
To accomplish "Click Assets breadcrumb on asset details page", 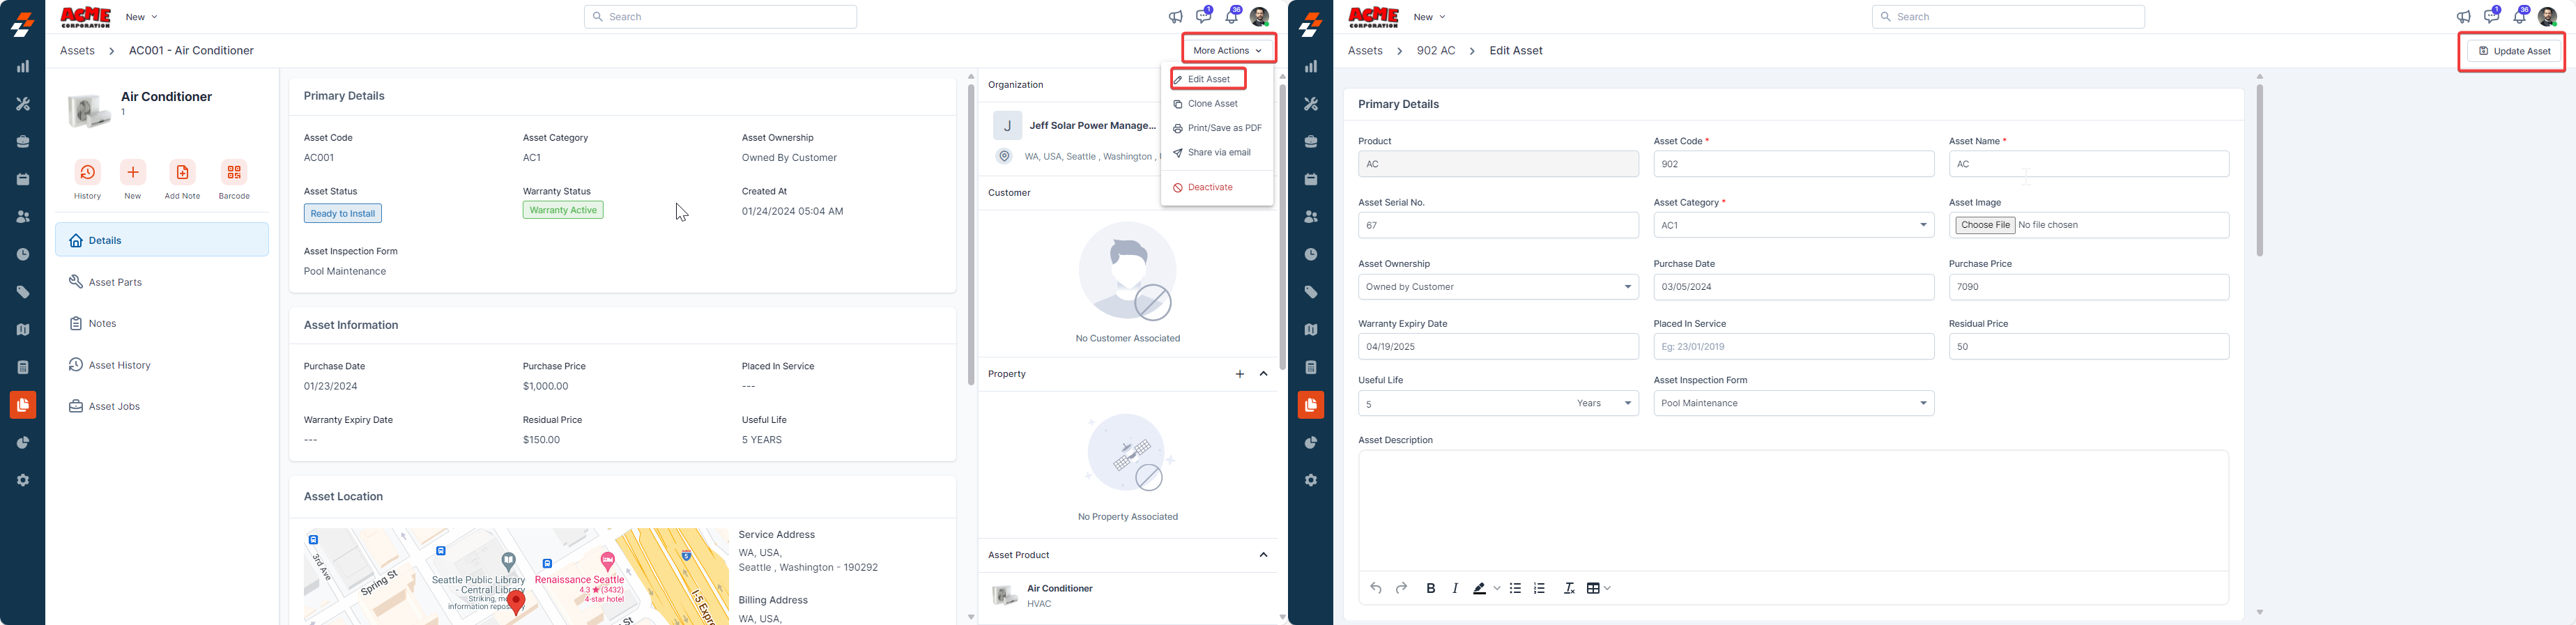I will [77, 50].
